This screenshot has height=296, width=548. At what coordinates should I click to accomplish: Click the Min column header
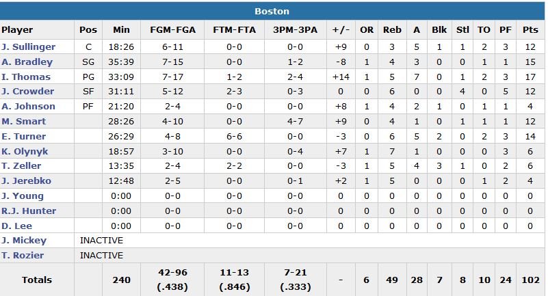(x=121, y=30)
